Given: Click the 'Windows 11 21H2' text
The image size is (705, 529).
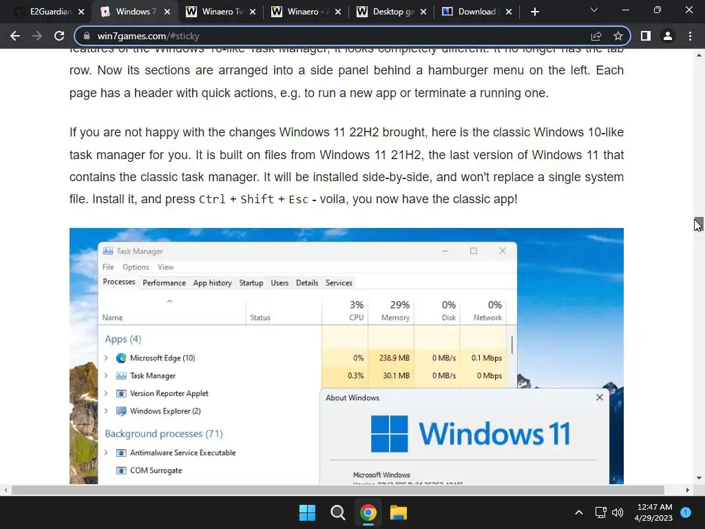Looking at the screenshot, I should [x=370, y=155].
